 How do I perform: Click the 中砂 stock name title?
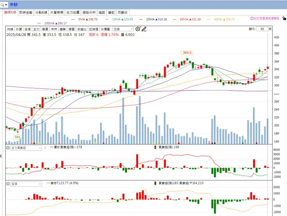(x=14, y=5)
